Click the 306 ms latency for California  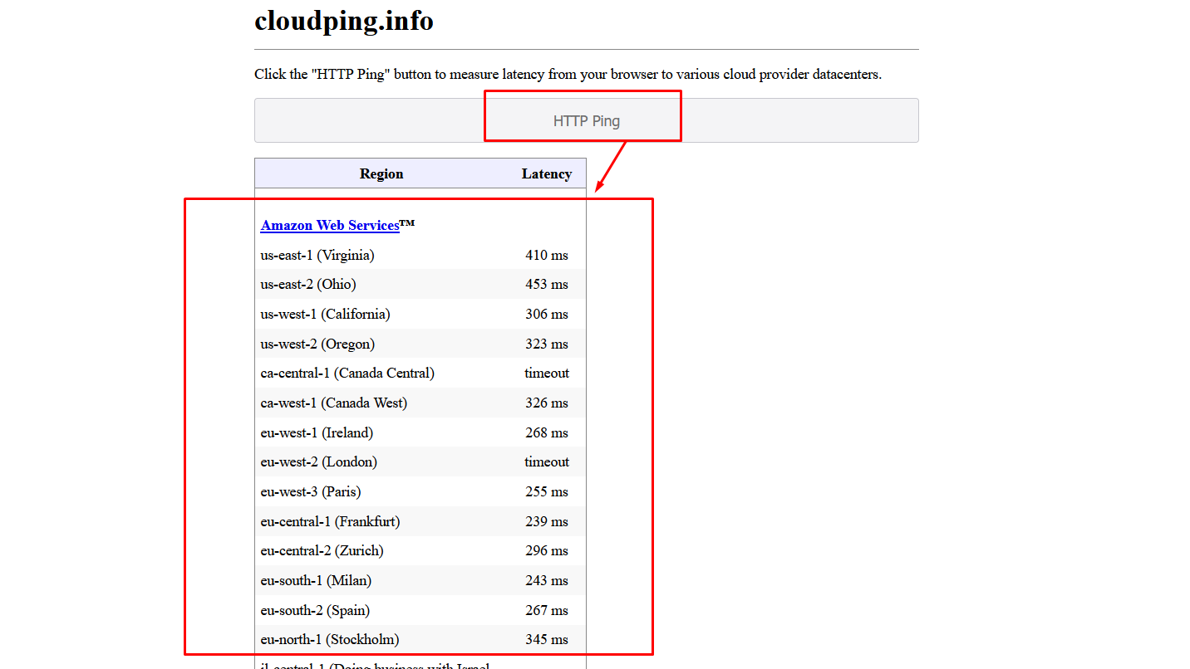click(x=547, y=314)
